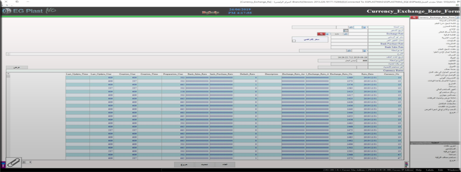Toggle the default rate (سعر إفتراضي) checkbox
This screenshot has width=461, height=172.
tap(294, 41)
